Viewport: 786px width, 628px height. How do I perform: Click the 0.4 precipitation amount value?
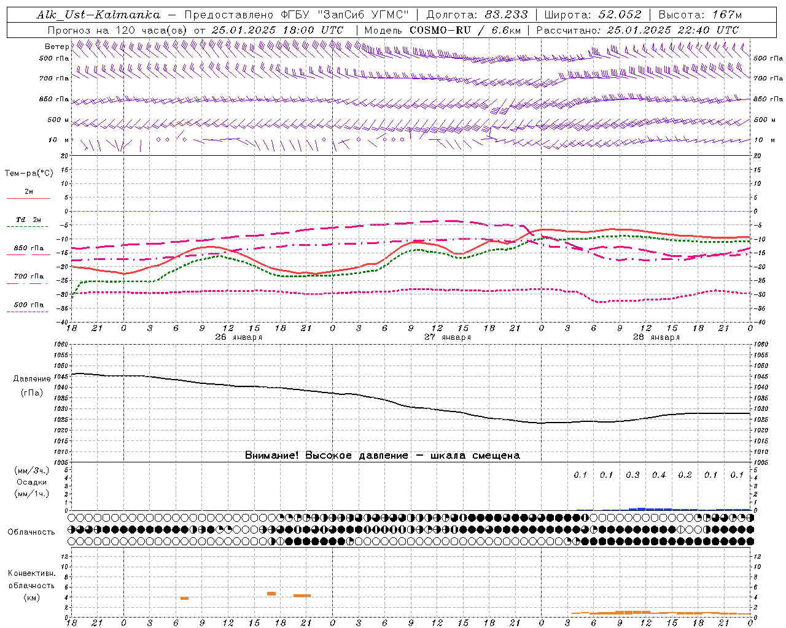tap(659, 475)
